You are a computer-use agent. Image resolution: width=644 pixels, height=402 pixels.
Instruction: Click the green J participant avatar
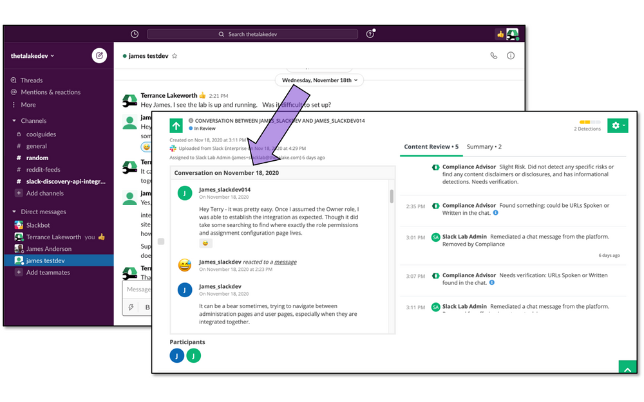click(x=193, y=356)
